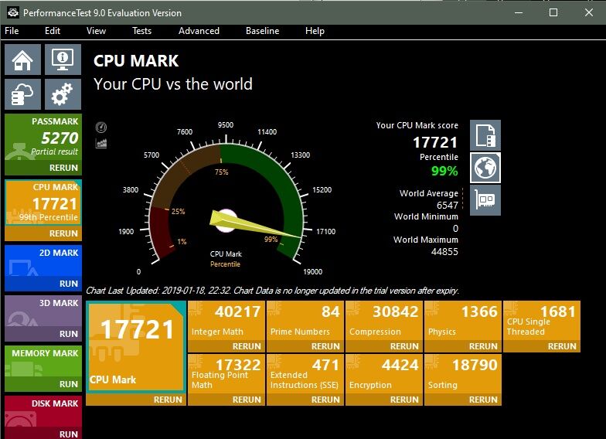The width and height of the screenshot is (606, 439).
Task: Click the green 99% percentile value
Action: tap(444, 171)
